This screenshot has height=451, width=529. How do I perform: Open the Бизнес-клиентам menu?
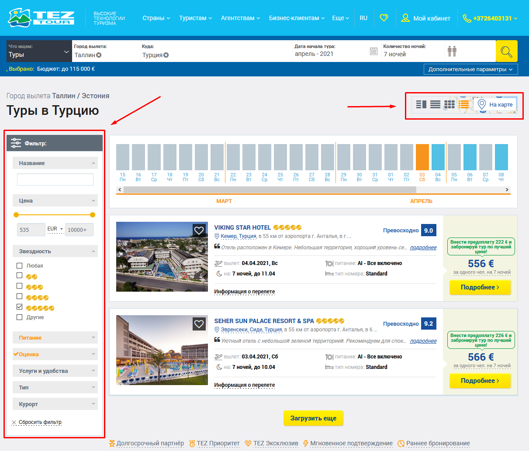[297, 18]
